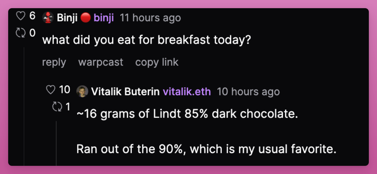Open the post in warpcast
Image resolution: width=377 pixels, height=174 pixels.
(x=101, y=62)
